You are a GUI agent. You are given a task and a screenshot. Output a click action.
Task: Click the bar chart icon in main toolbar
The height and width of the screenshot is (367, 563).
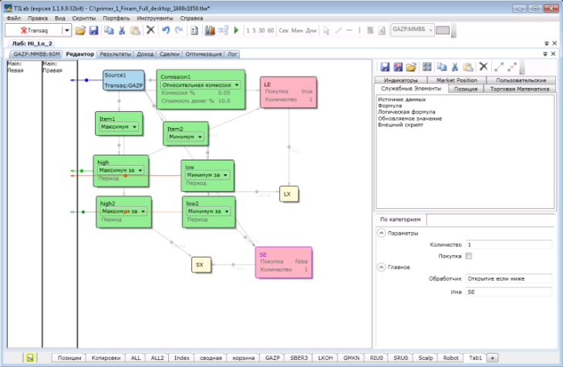(x=210, y=30)
